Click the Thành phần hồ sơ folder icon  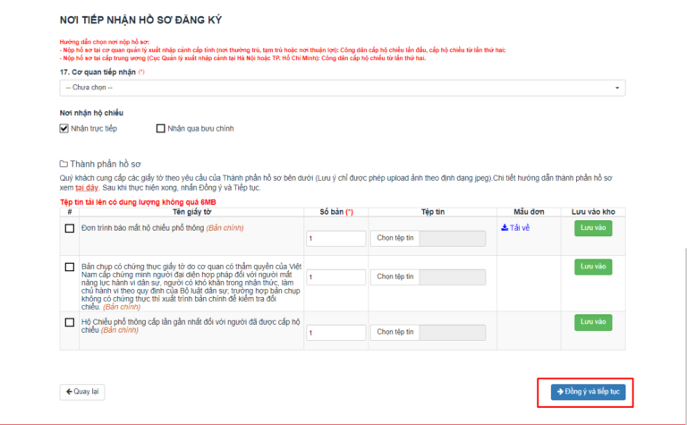point(64,164)
